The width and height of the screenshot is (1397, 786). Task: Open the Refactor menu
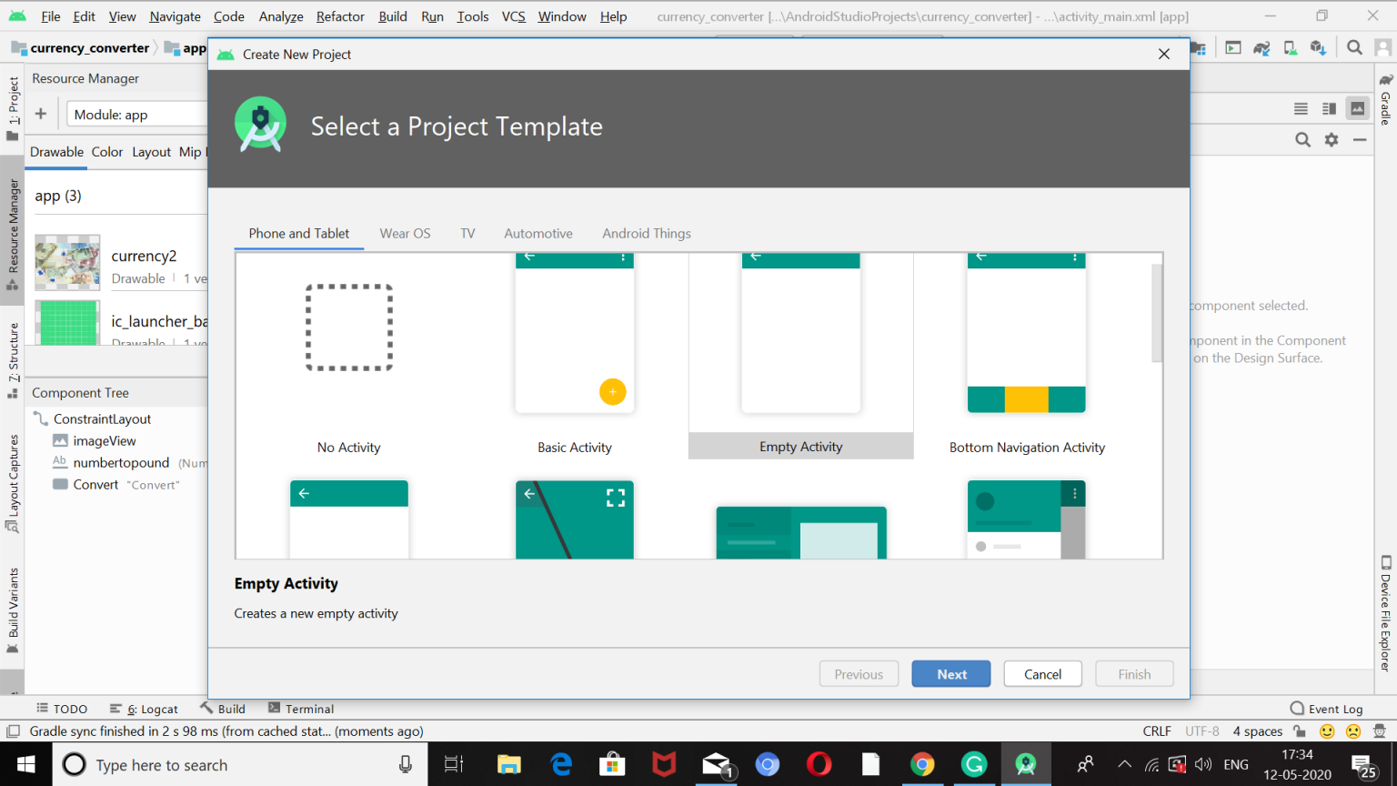(339, 15)
